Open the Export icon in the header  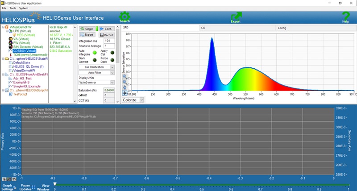[x=236, y=17]
